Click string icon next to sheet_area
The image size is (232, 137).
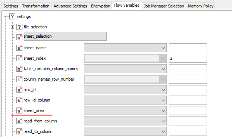pos(19,110)
